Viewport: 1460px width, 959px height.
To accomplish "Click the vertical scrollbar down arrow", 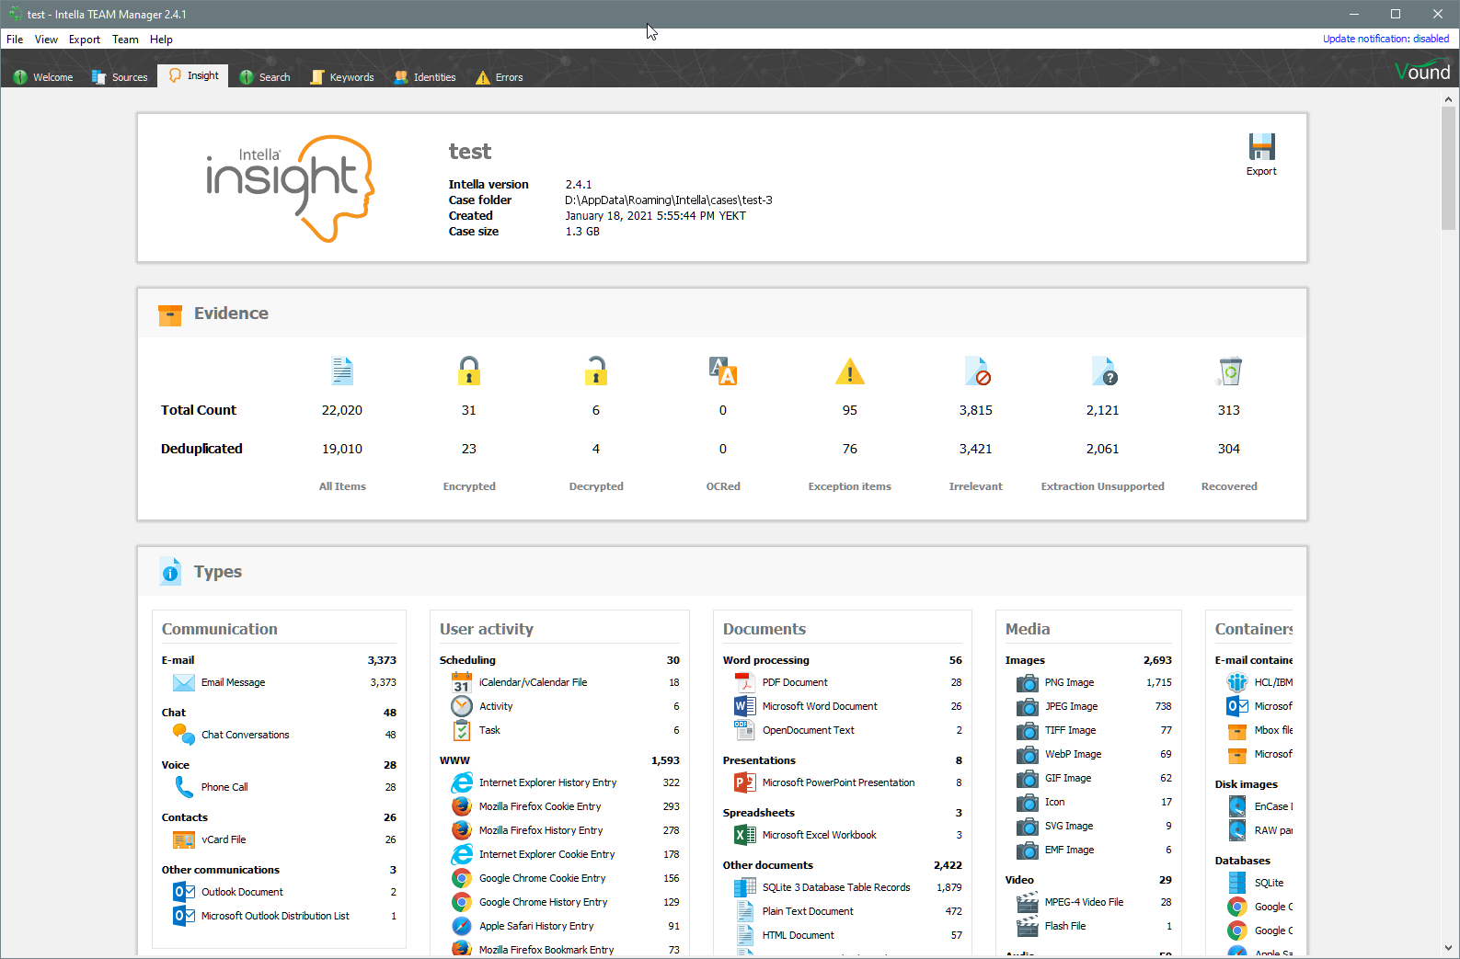I will tap(1448, 948).
